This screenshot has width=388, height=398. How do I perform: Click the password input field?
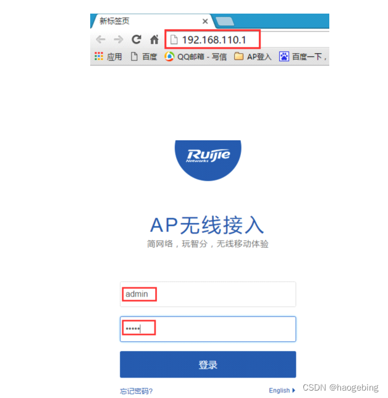208,329
